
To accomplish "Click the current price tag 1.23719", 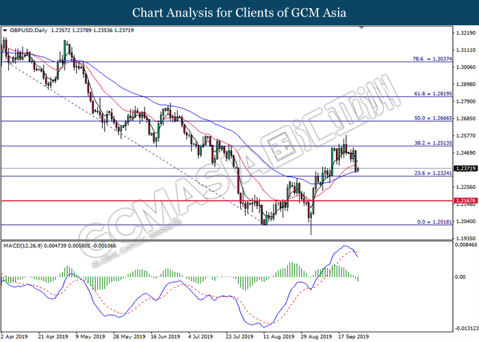I will 465,168.
